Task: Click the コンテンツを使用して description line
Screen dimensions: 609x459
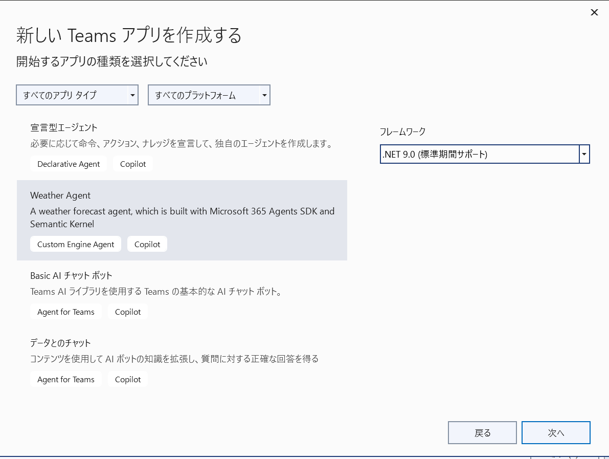Action: tap(174, 359)
